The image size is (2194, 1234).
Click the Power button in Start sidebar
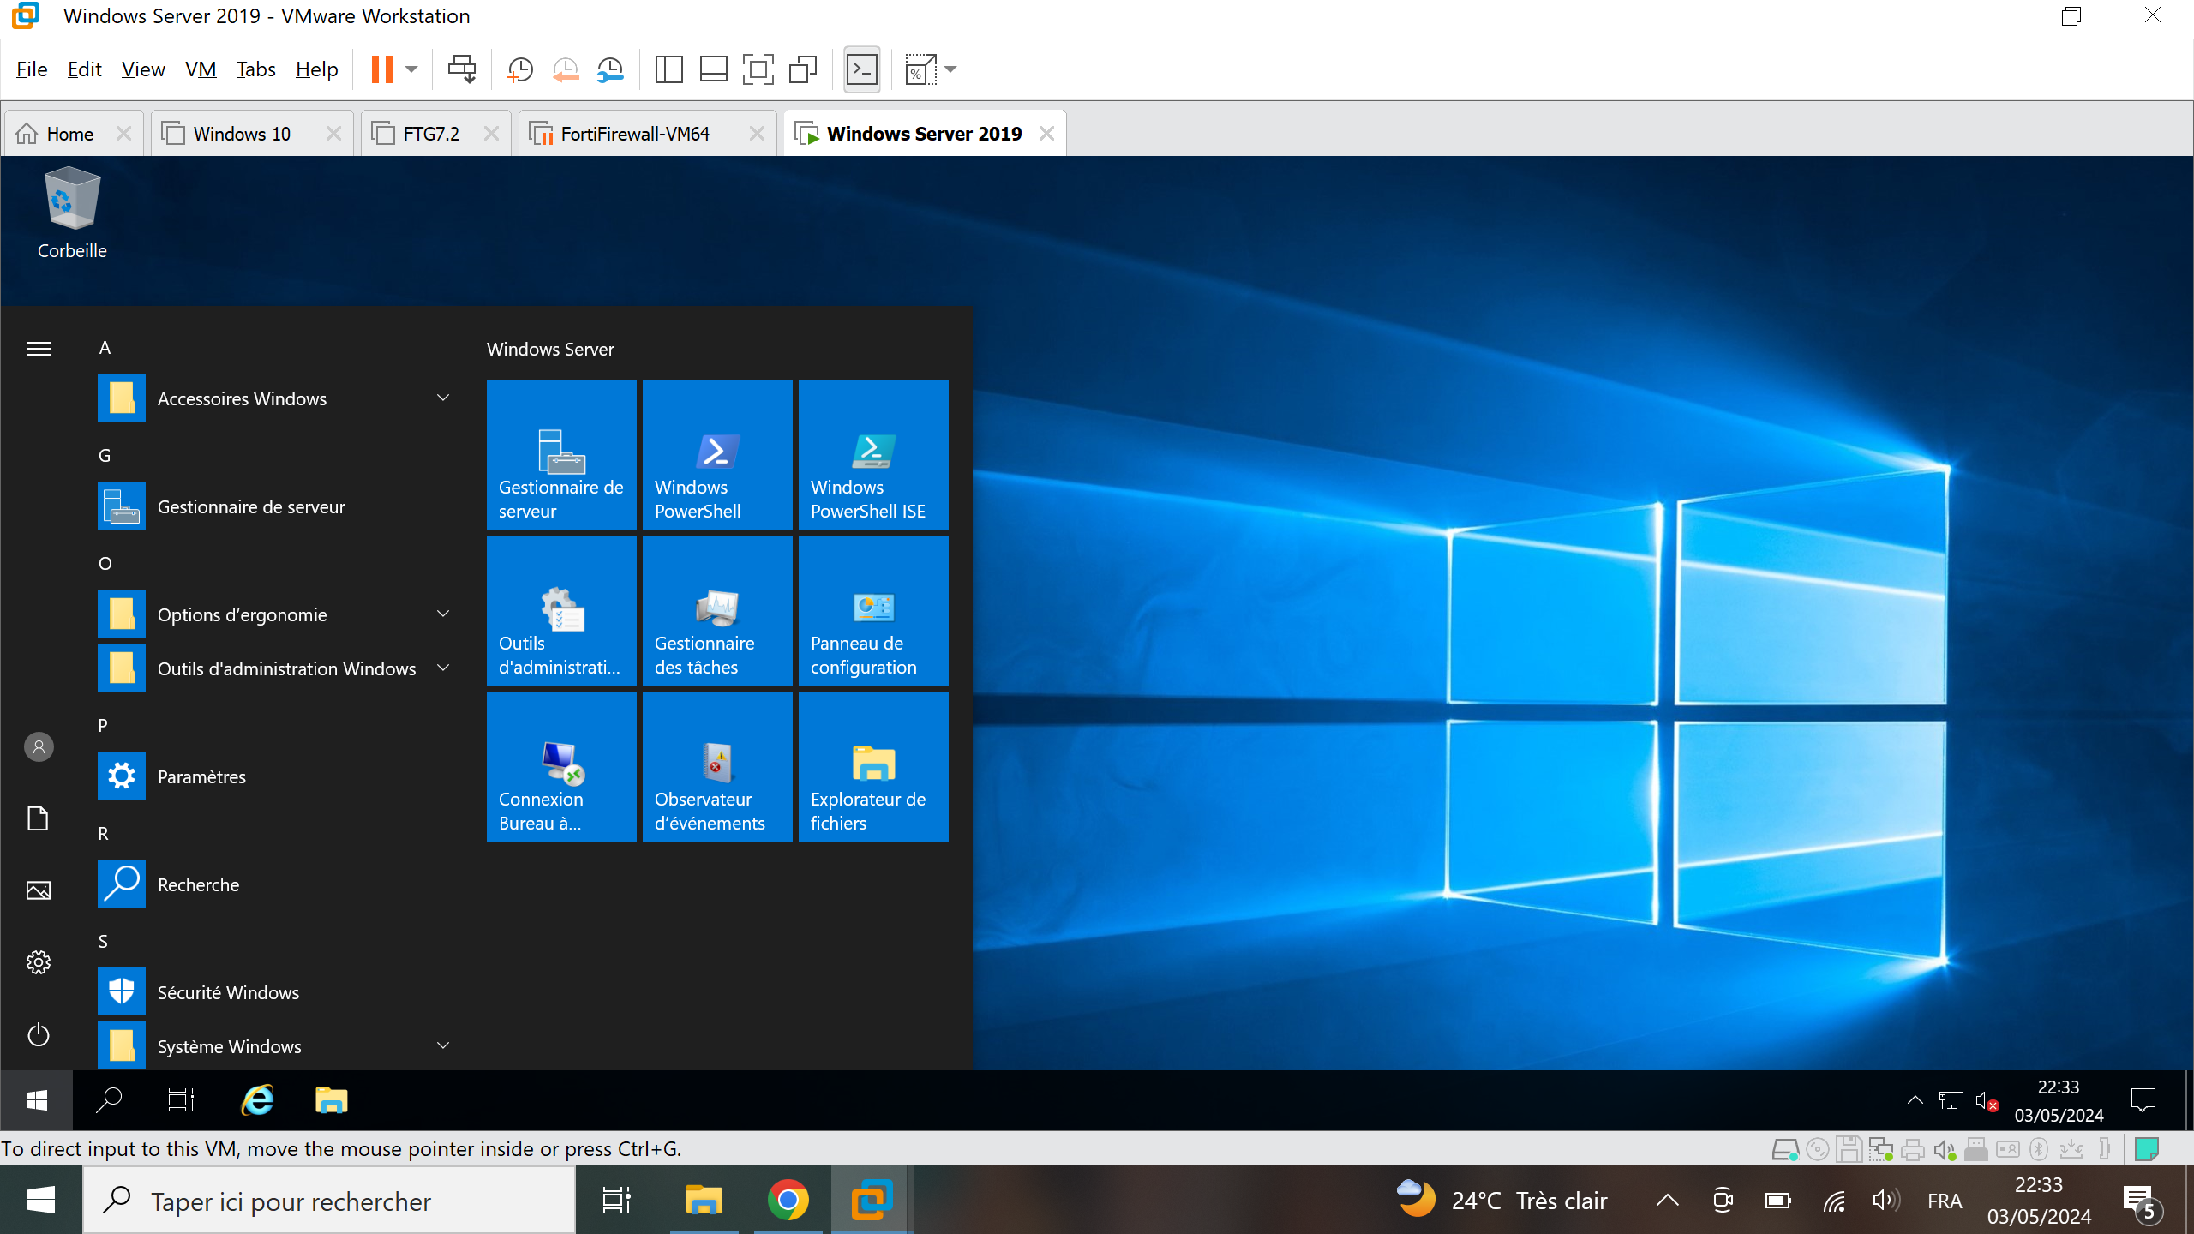pyautogui.click(x=39, y=1034)
